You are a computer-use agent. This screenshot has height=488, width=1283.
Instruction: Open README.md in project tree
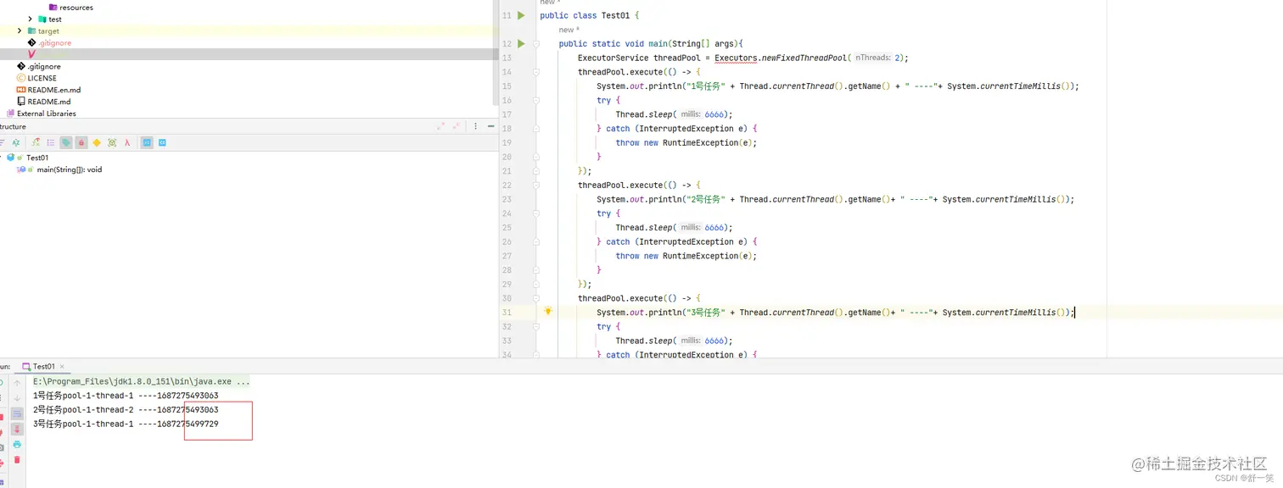[43, 102]
